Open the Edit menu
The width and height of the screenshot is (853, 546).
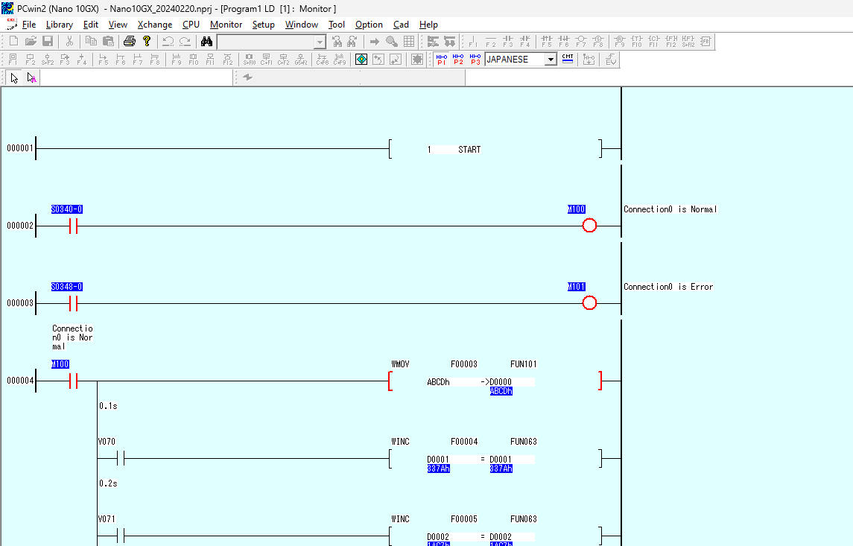coord(90,25)
